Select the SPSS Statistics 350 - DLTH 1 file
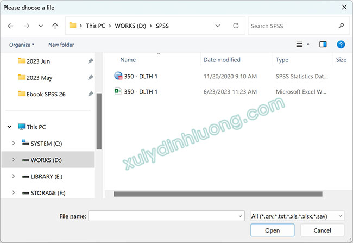Image resolution: width=353 pixels, height=243 pixels. coord(140,76)
